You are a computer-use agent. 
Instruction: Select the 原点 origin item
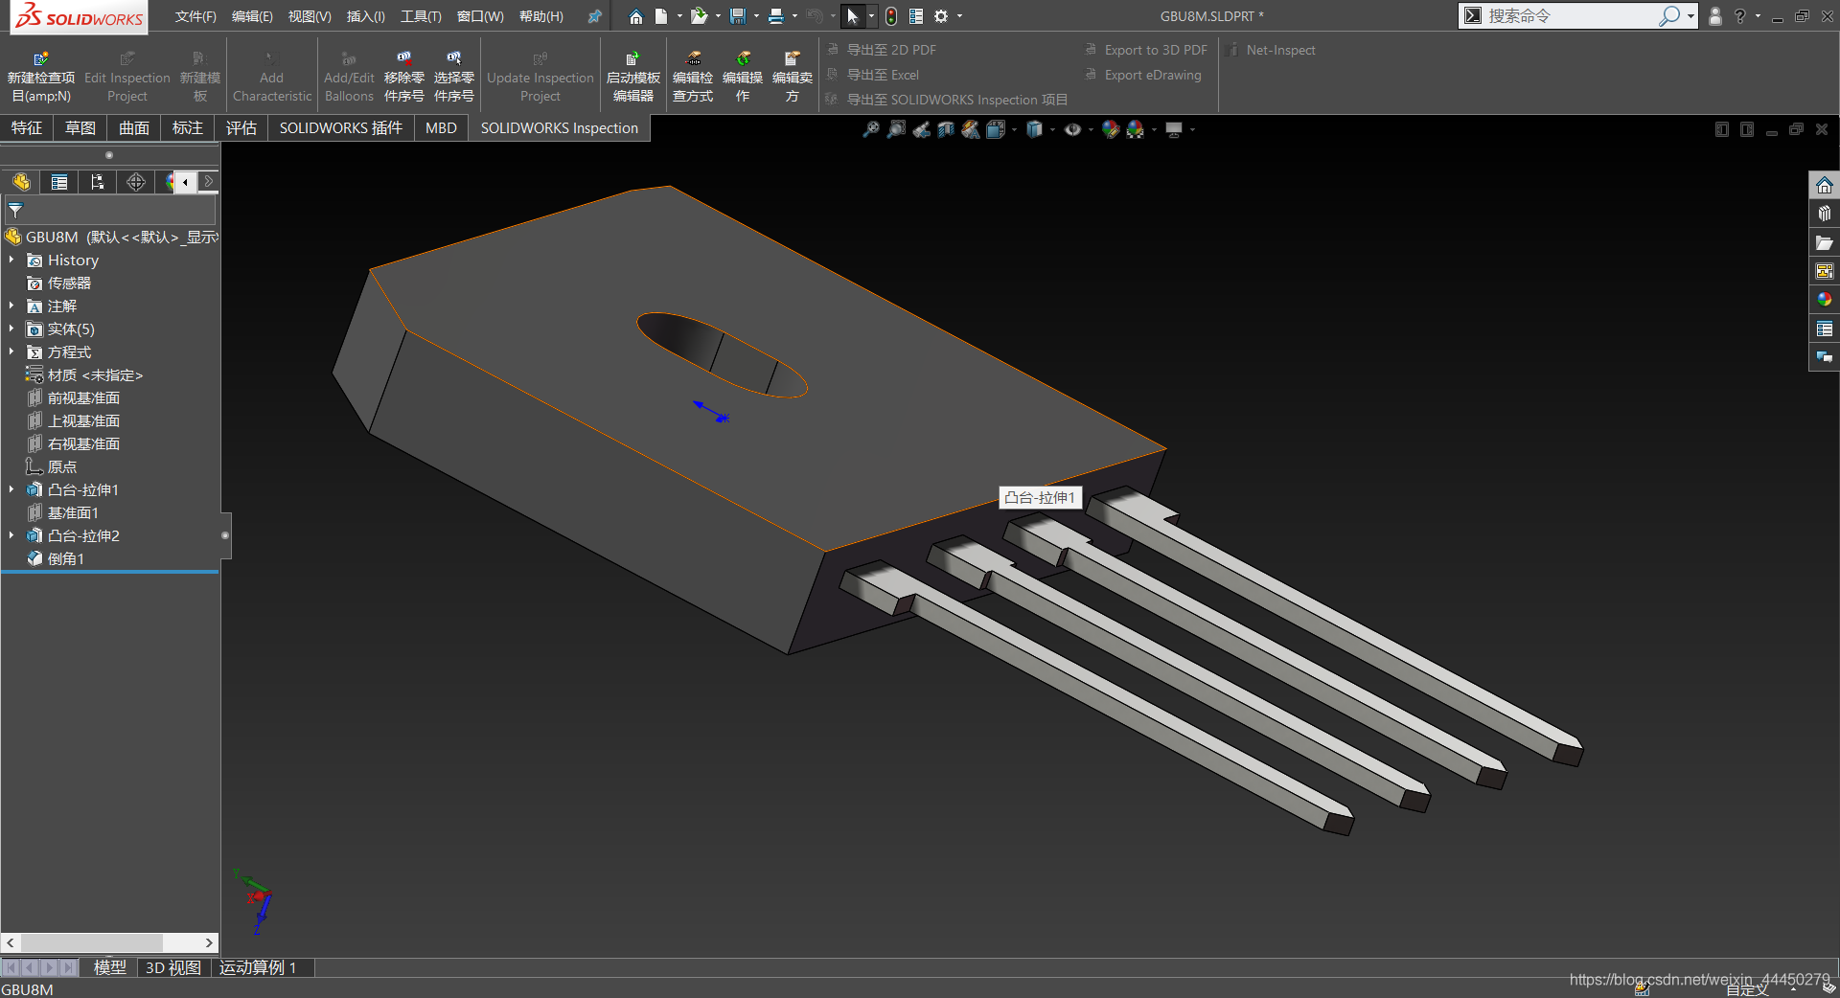[x=62, y=466]
